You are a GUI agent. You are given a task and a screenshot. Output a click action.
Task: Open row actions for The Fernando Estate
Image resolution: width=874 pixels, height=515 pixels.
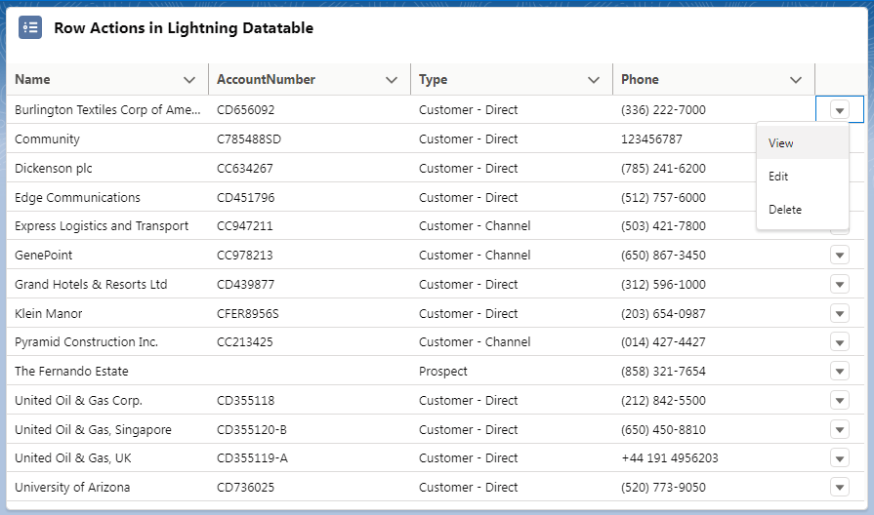pos(840,371)
